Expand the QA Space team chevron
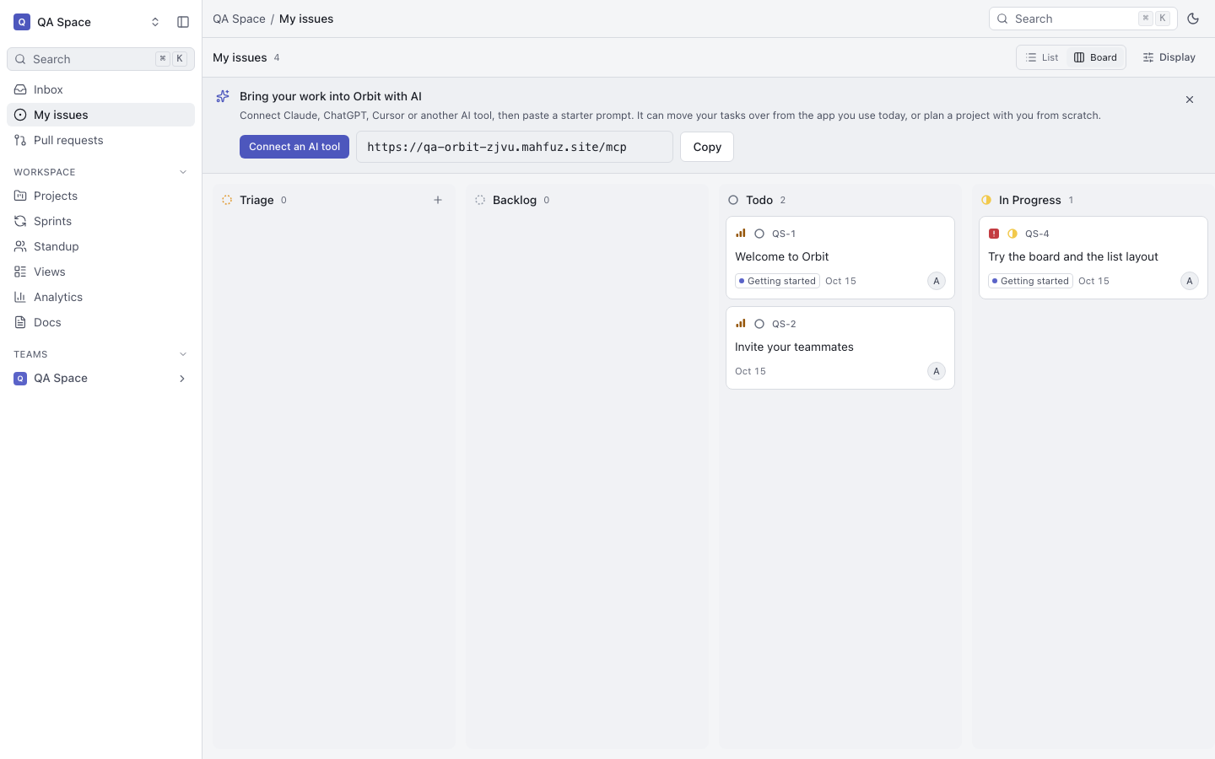This screenshot has height=759, width=1215. [x=182, y=379]
